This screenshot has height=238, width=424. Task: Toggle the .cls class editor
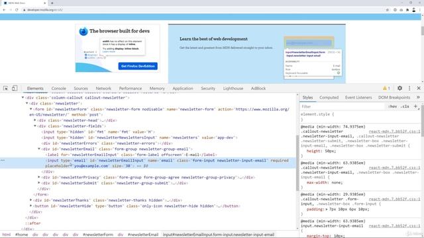405,106
